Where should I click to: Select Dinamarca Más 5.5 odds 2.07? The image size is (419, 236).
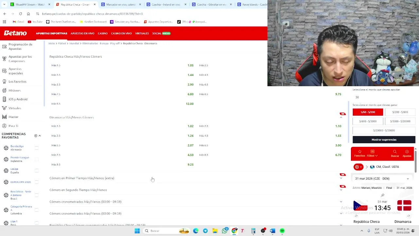[x=190, y=145]
